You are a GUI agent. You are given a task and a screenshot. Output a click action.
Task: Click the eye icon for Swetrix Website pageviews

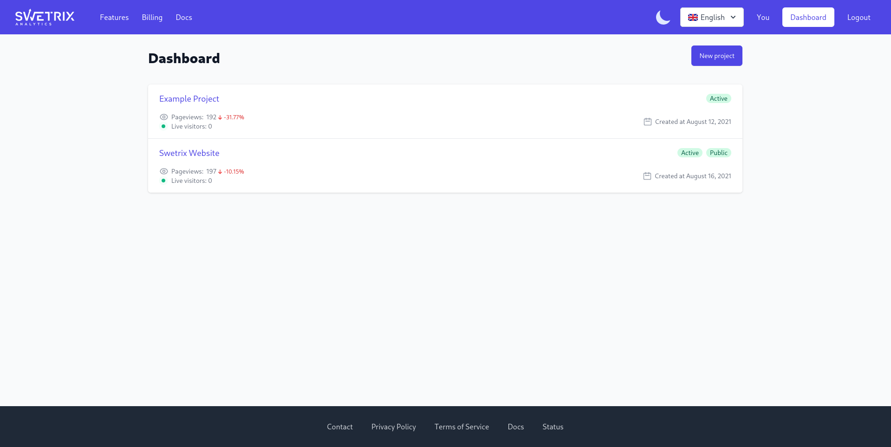(x=164, y=171)
